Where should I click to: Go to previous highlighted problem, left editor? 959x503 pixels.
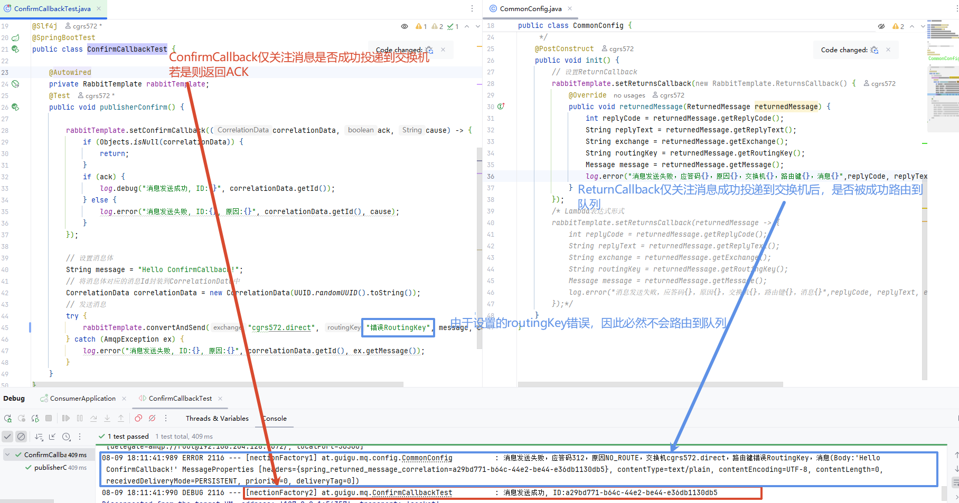coord(467,26)
